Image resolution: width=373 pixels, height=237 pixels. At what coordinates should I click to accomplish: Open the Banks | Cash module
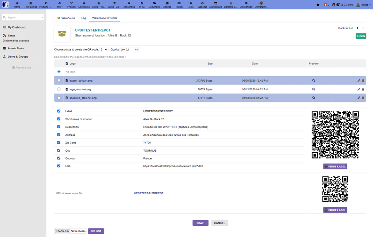click(x=114, y=5)
